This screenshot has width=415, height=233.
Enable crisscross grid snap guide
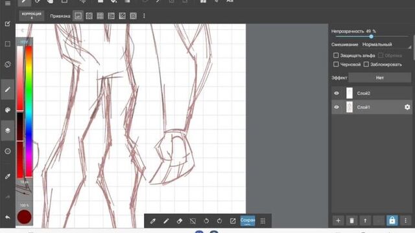[x=100, y=16]
